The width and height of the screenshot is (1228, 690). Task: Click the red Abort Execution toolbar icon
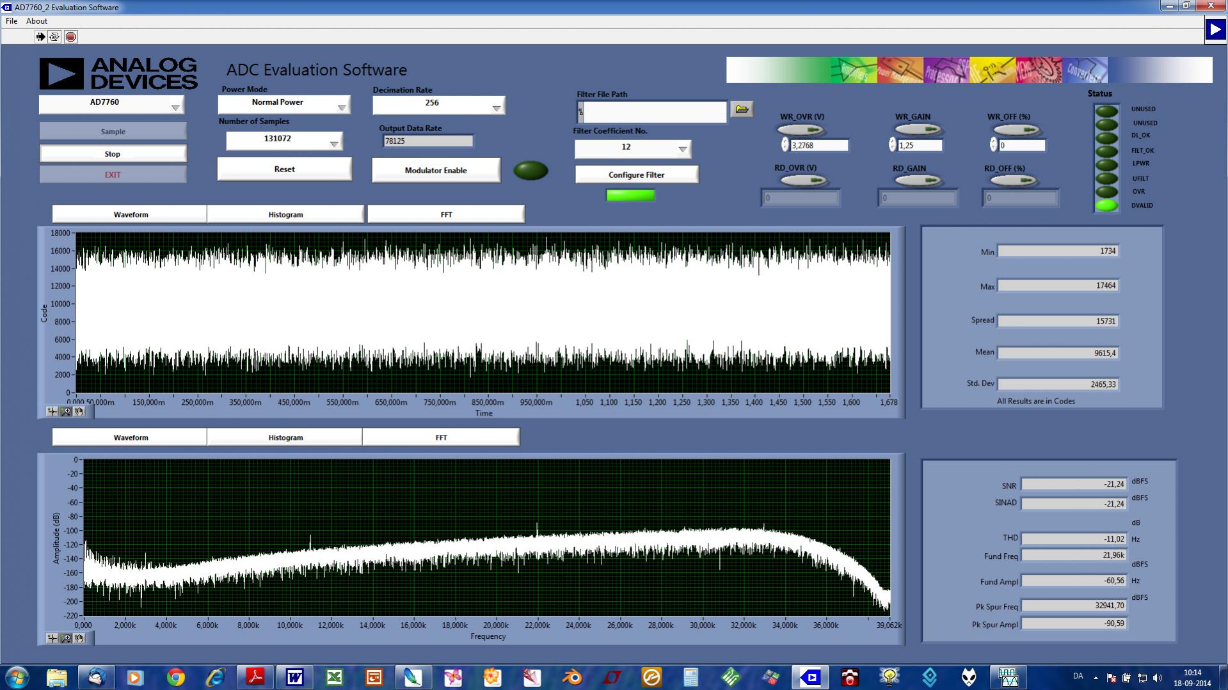point(70,37)
